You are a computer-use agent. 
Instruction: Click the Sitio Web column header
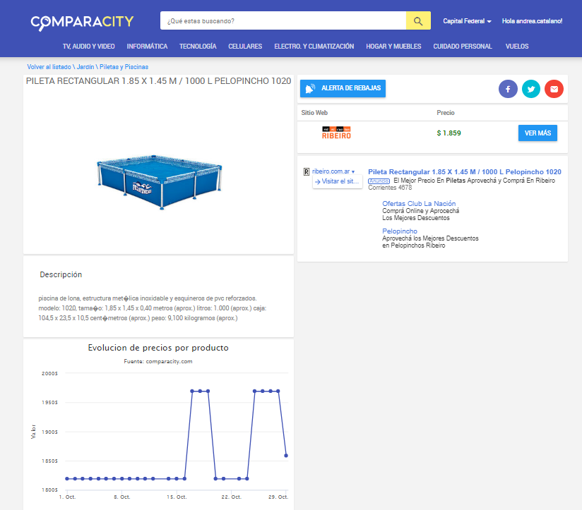pos(314,113)
